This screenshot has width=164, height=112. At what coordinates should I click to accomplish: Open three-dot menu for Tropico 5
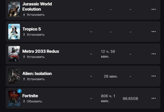coord(153,32)
